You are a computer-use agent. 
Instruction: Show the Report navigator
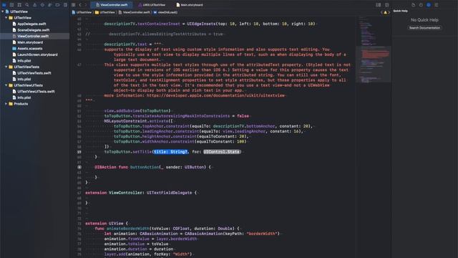pos(65,5)
